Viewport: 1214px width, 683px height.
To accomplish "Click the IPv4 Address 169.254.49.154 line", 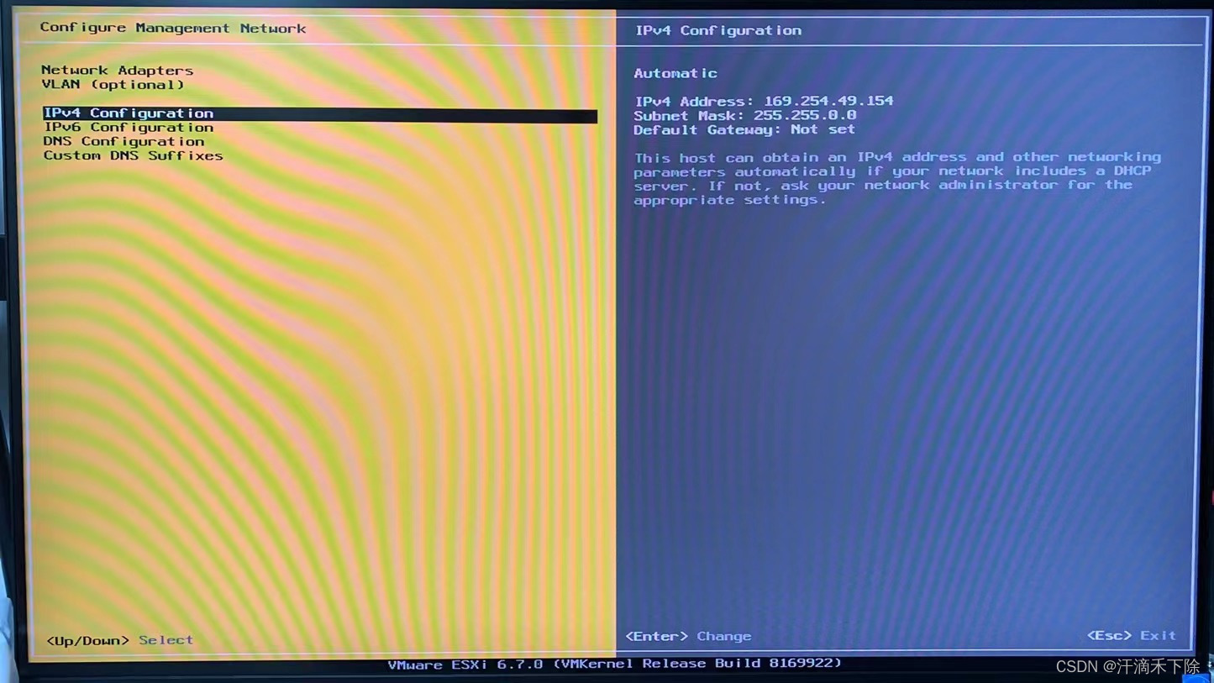I will pos(764,101).
